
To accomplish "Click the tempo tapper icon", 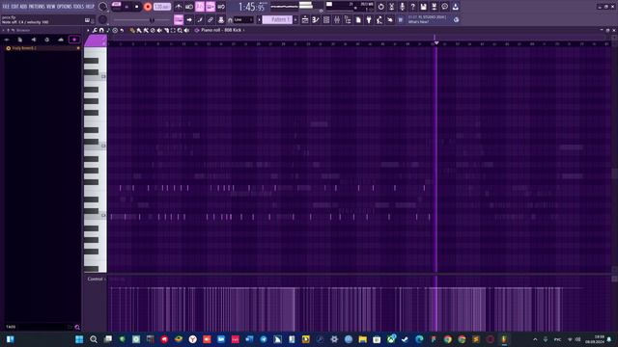I will [379, 19].
